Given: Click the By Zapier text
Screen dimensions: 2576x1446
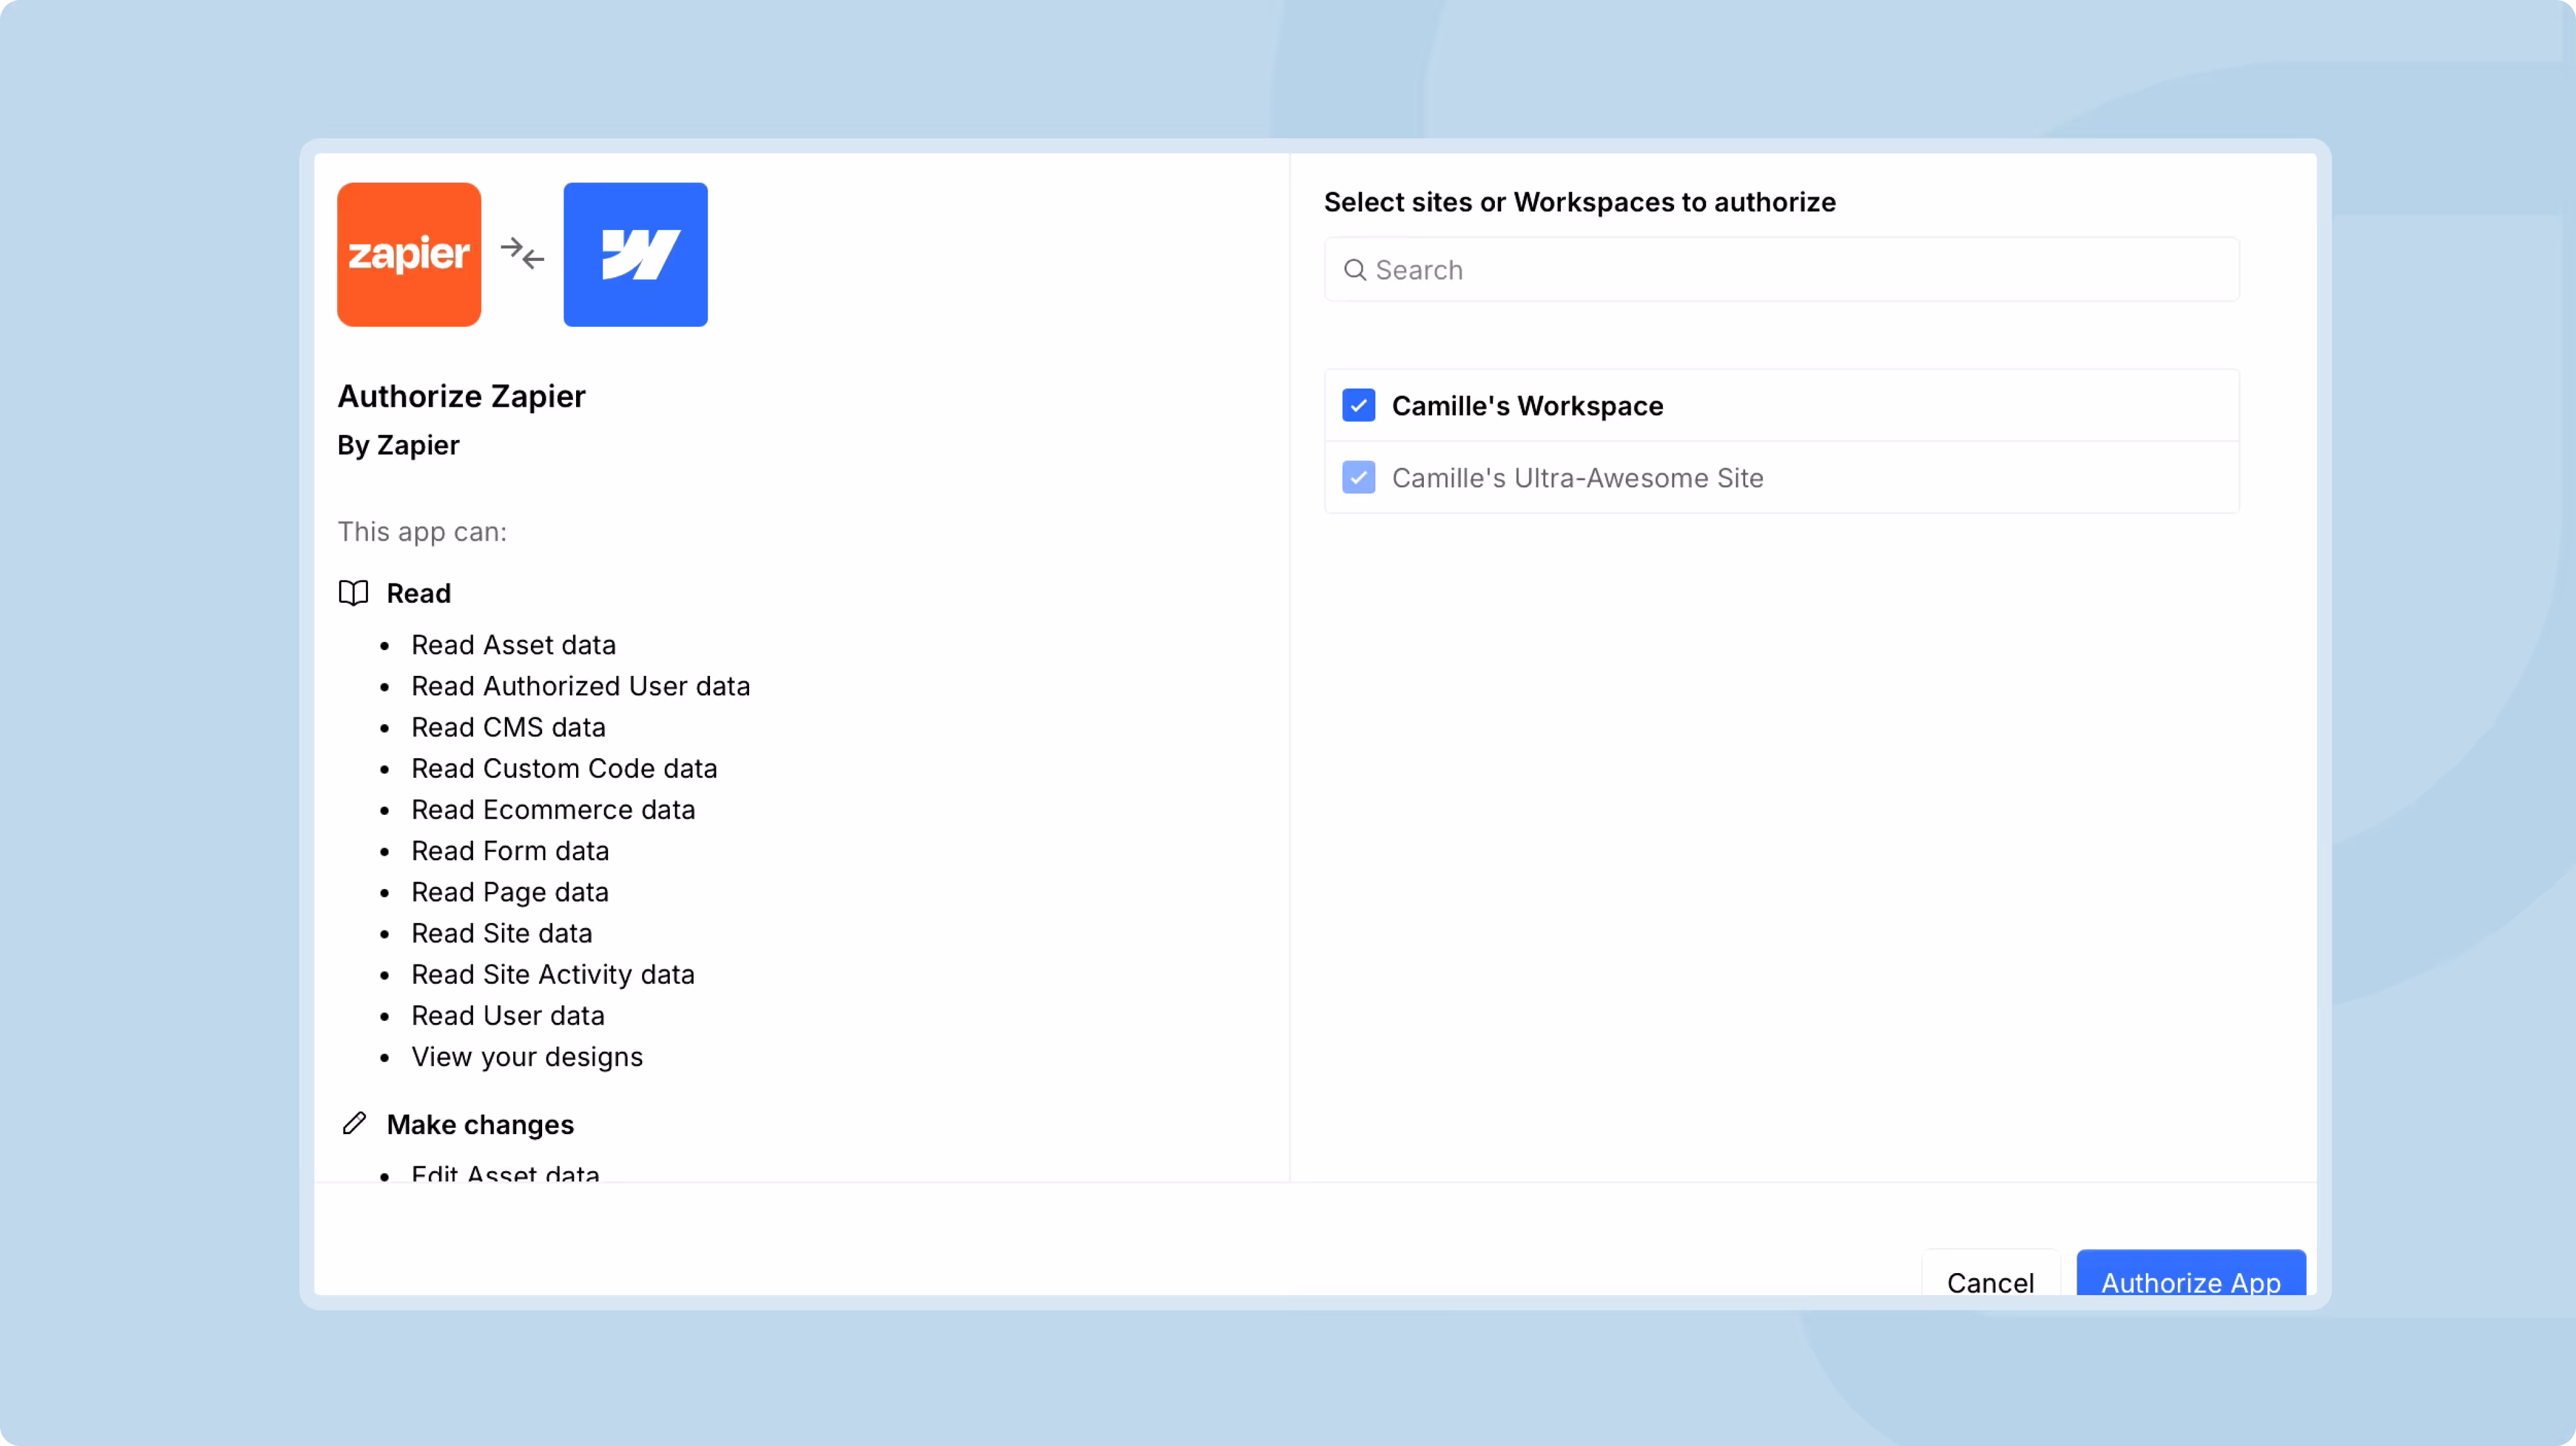Looking at the screenshot, I should tap(398, 445).
